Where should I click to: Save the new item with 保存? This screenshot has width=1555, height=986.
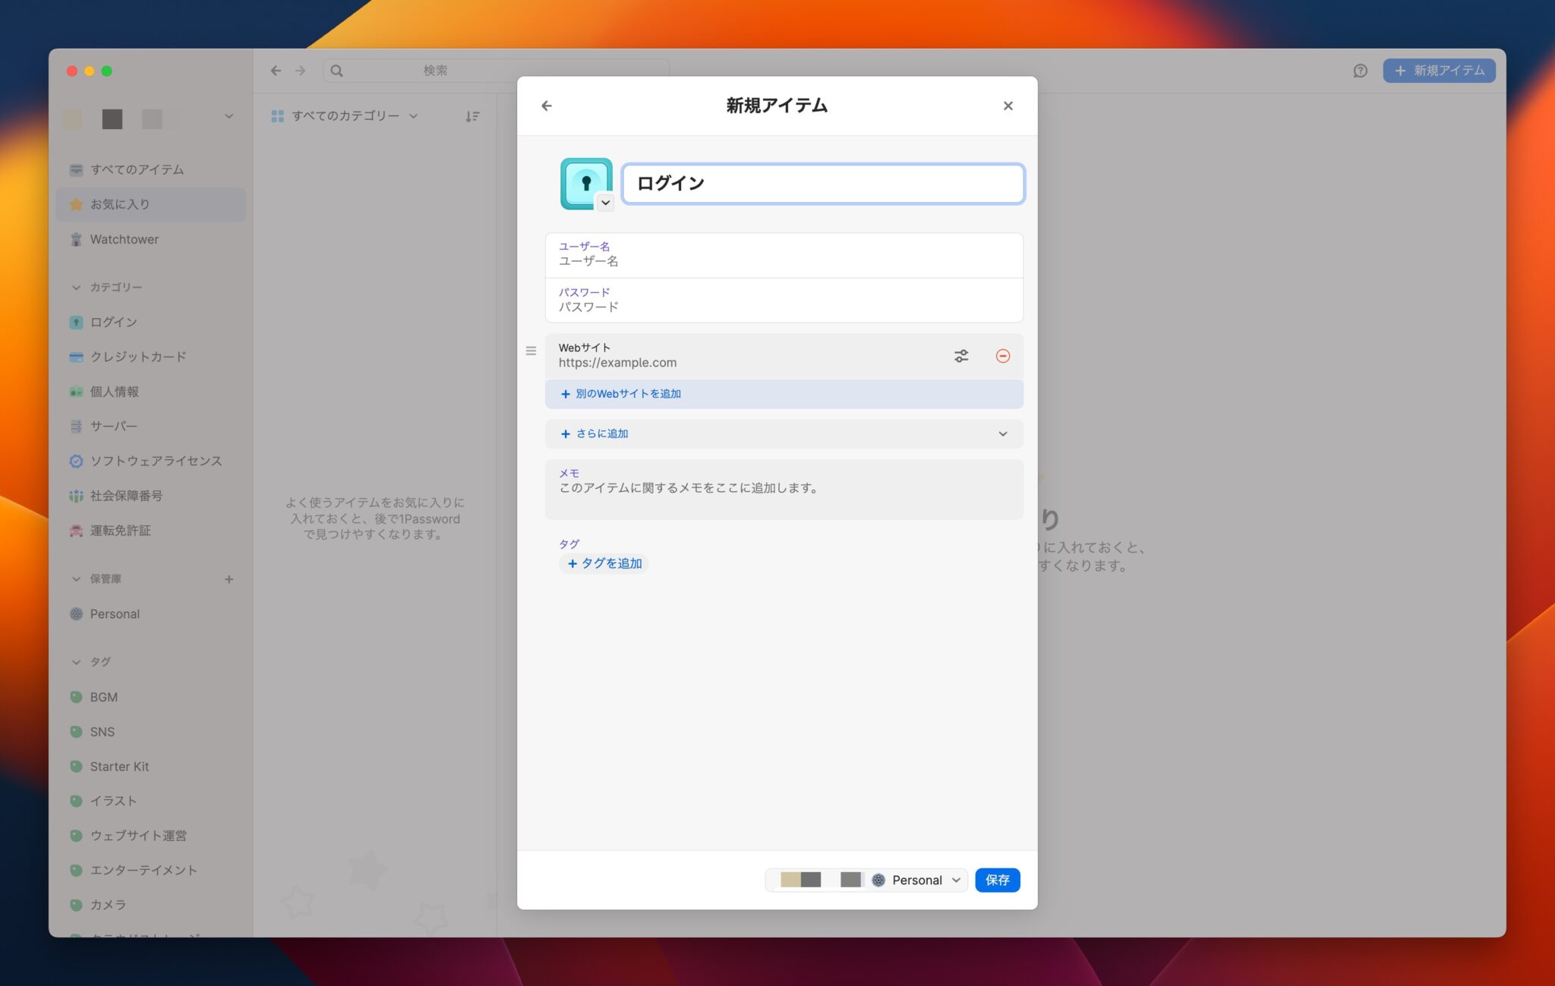point(997,880)
